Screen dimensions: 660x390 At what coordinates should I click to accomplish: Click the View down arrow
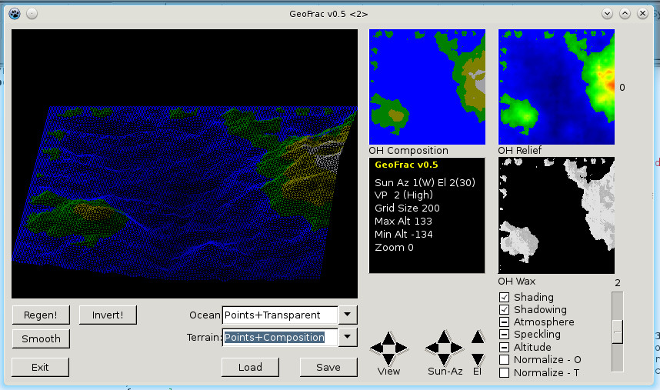click(388, 358)
